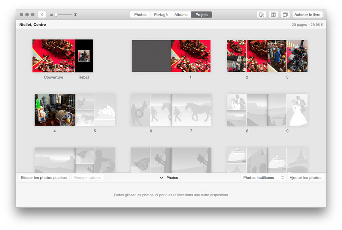Select the page 2 collage thumbnail

point(247,56)
